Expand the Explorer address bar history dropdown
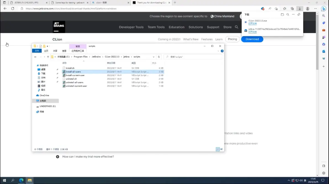The image size is (329, 184). 153,57
